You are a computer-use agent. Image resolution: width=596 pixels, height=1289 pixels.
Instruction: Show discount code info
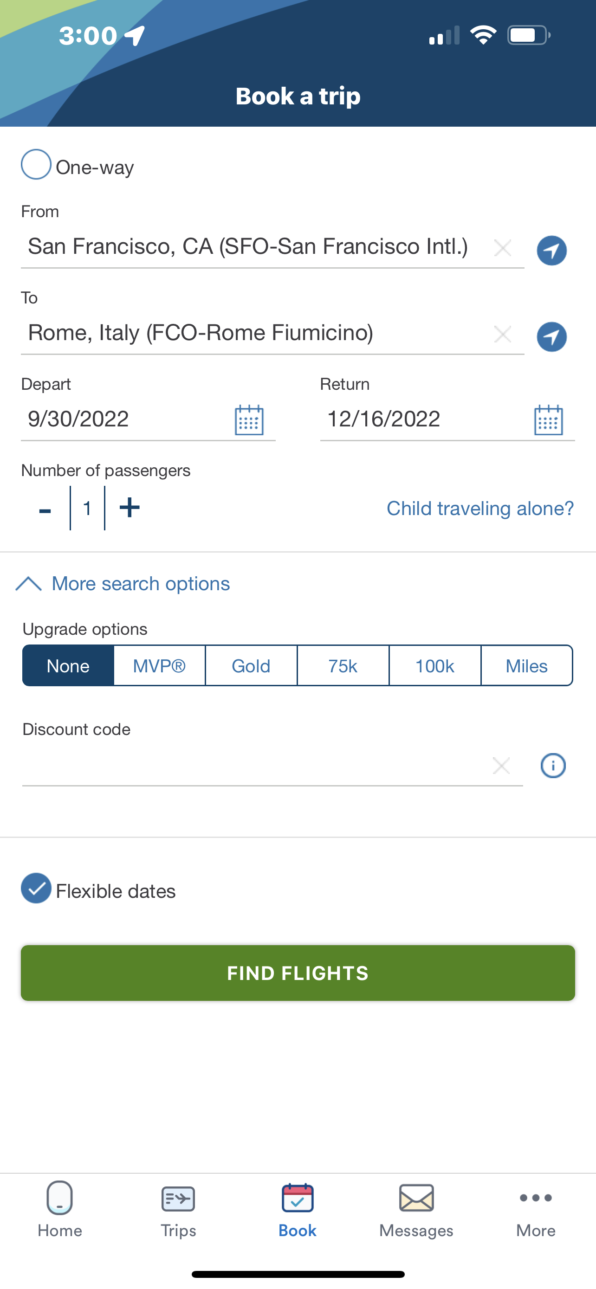[x=553, y=766]
